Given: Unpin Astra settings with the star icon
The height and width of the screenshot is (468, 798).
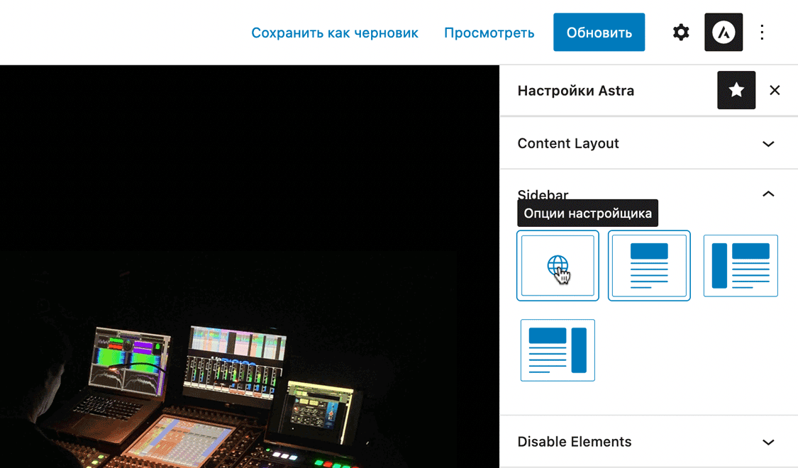Looking at the screenshot, I should [736, 91].
